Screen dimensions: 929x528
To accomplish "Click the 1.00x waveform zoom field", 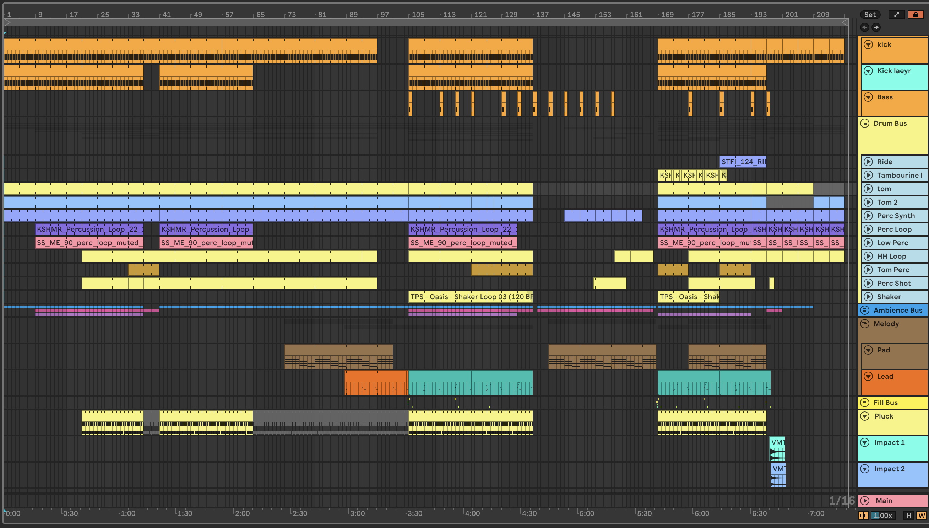I will tap(882, 515).
